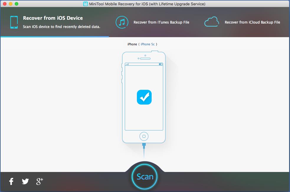This screenshot has height=192, width=290.
Task: Click the iCloud cloud icon
Action: click(x=212, y=22)
